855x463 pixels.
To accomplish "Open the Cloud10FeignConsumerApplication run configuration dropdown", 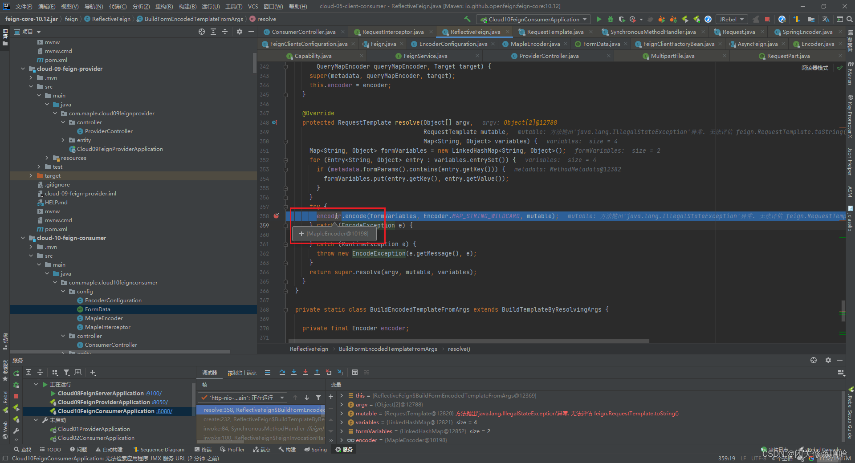I will click(533, 19).
